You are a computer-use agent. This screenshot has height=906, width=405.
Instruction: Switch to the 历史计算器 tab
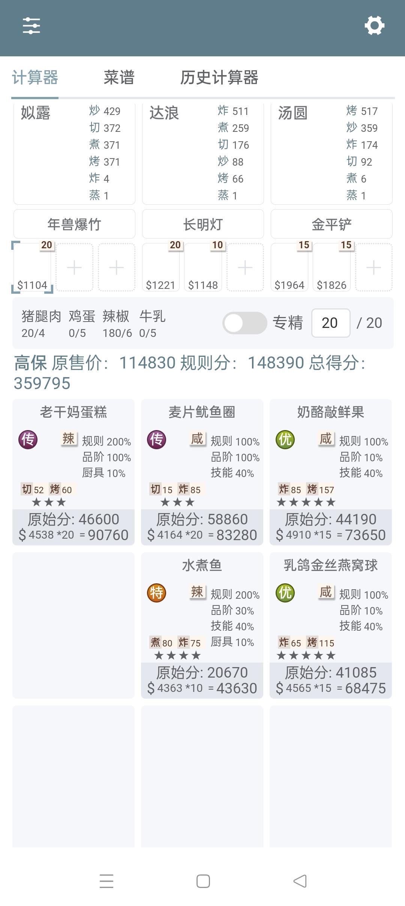[219, 77]
